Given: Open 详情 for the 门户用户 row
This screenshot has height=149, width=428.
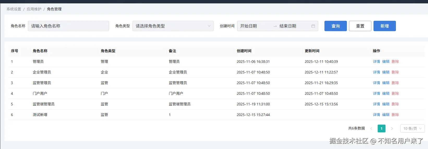Looking at the screenshot, I should coord(376,93).
